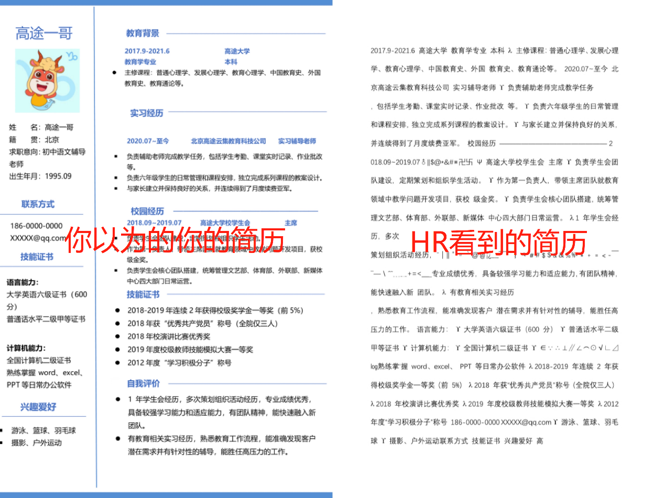
Task: Click blue 北京高途云集教育科技公司 company name
Action: pos(228,141)
